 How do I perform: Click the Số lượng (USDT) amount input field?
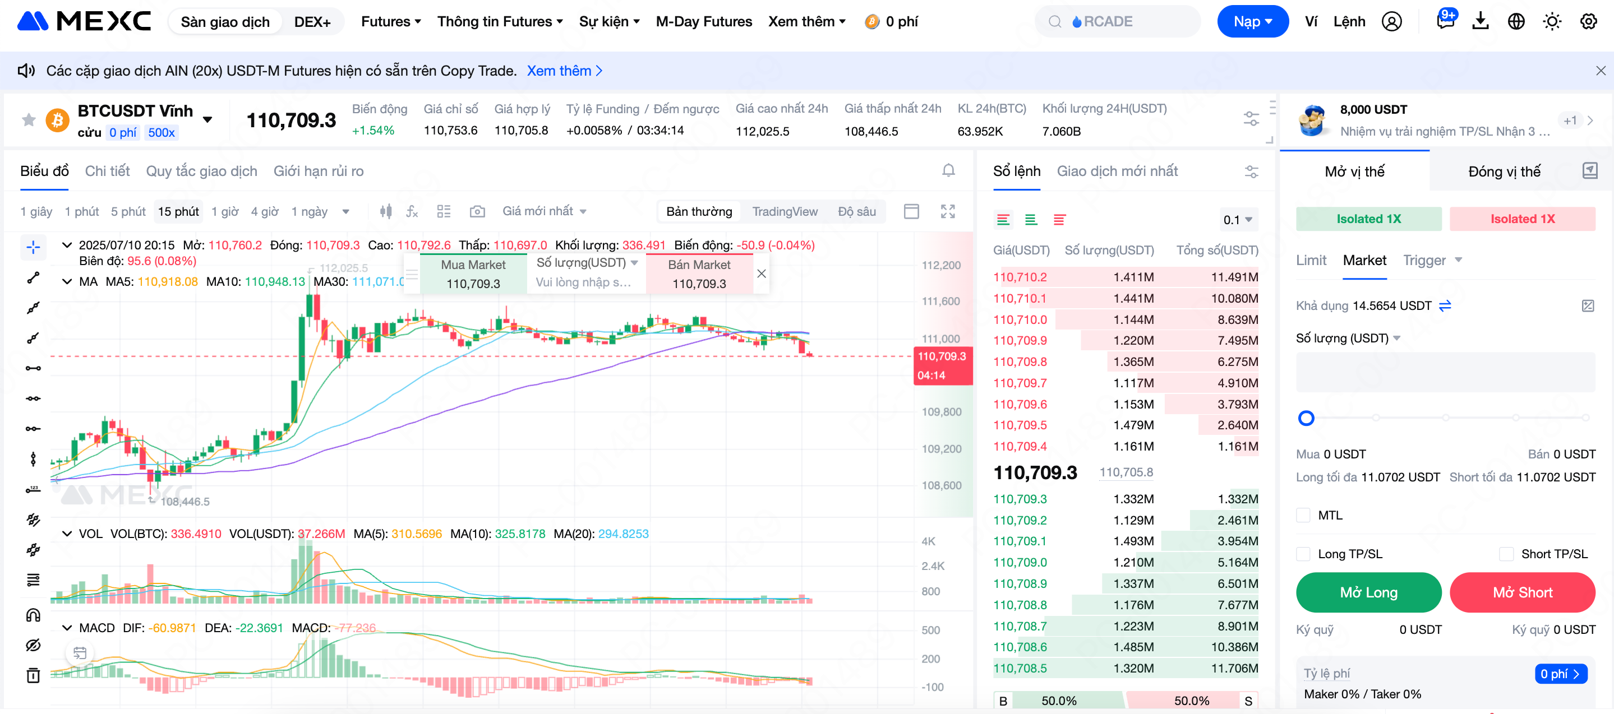(x=1445, y=372)
